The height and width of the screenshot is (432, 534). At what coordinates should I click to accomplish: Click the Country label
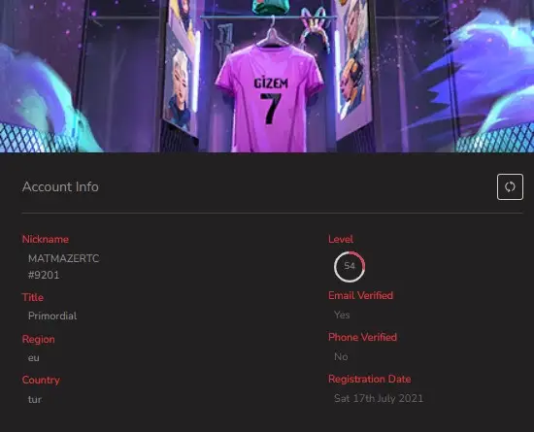pos(41,380)
